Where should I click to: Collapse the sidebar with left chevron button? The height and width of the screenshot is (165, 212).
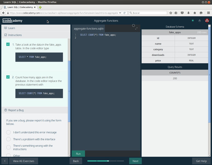[x=5, y=161]
